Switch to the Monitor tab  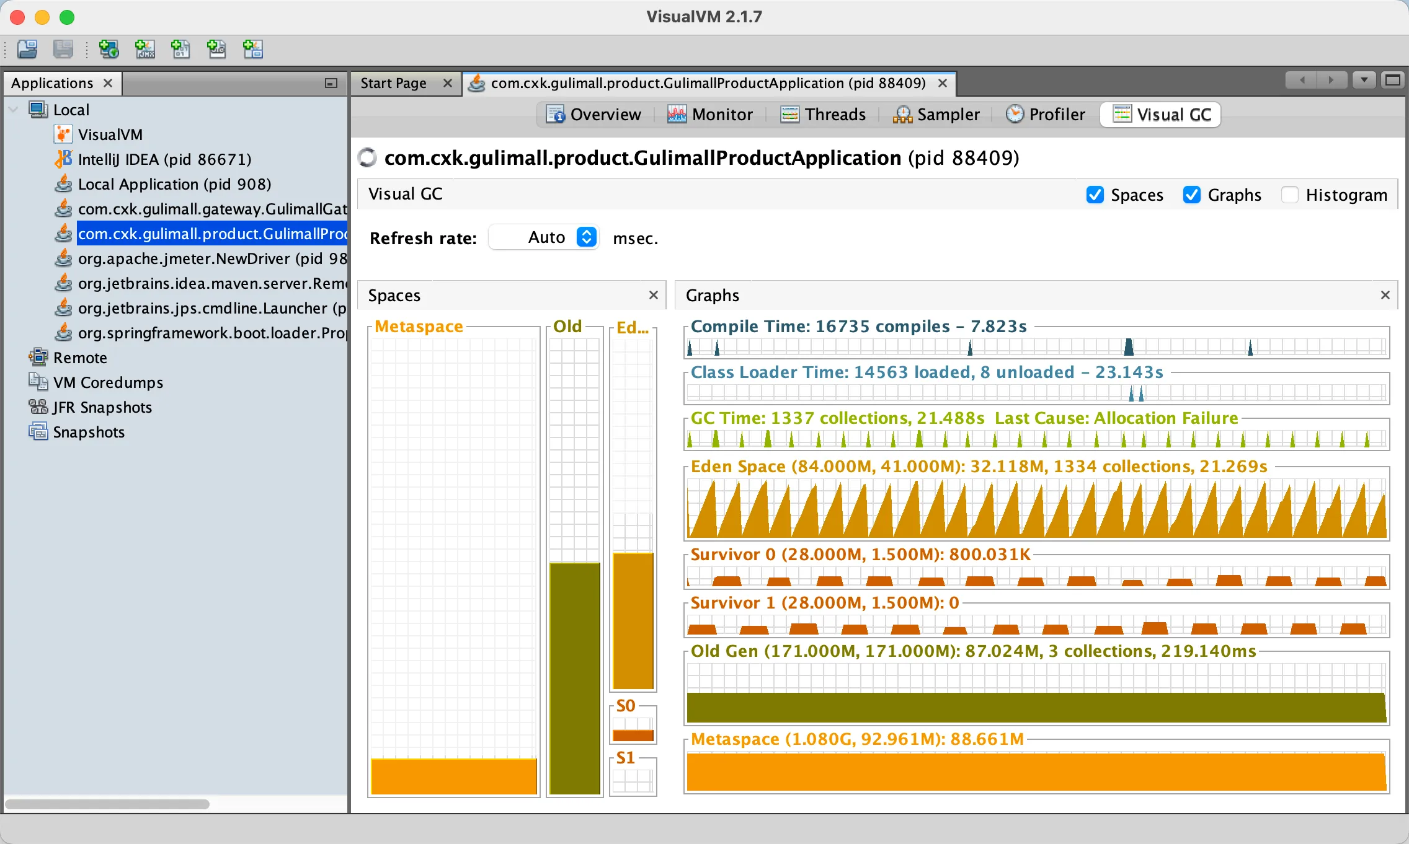[710, 115]
